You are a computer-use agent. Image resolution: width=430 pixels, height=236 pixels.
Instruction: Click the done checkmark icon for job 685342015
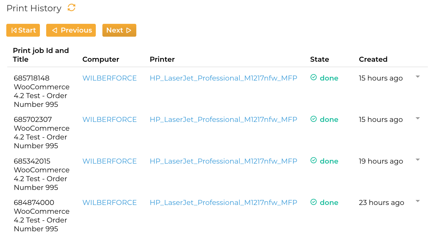pos(313,160)
